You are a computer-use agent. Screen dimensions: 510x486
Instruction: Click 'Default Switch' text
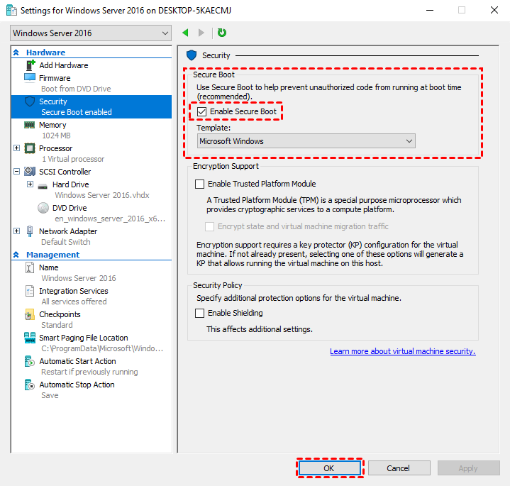[66, 242]
